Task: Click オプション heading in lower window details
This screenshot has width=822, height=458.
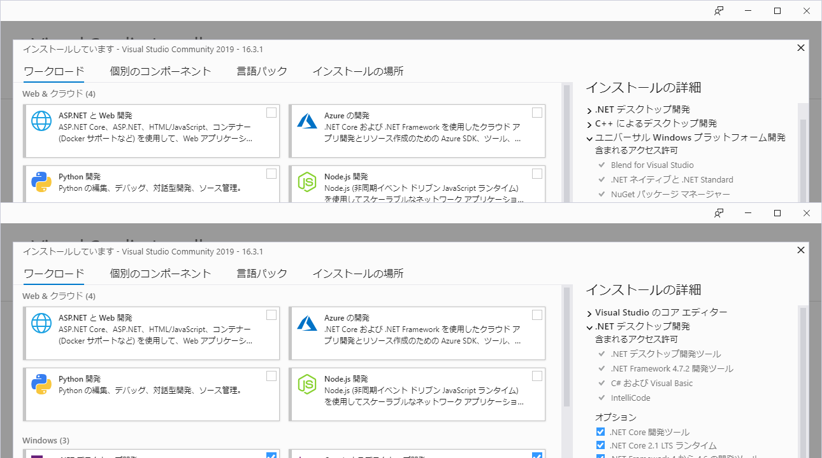Action: (616, 417)
